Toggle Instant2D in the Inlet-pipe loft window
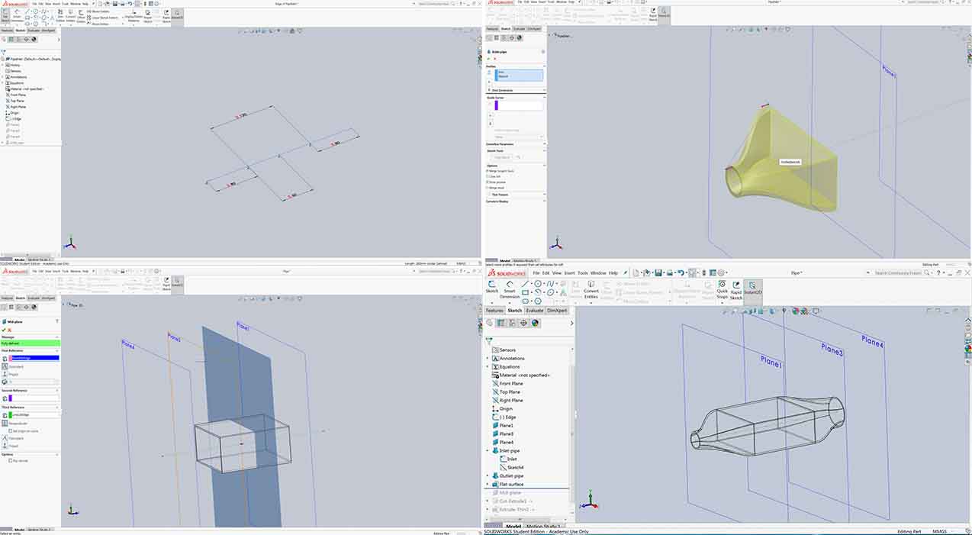The height and width of the screenshot is (535, 972). [664, 15]
